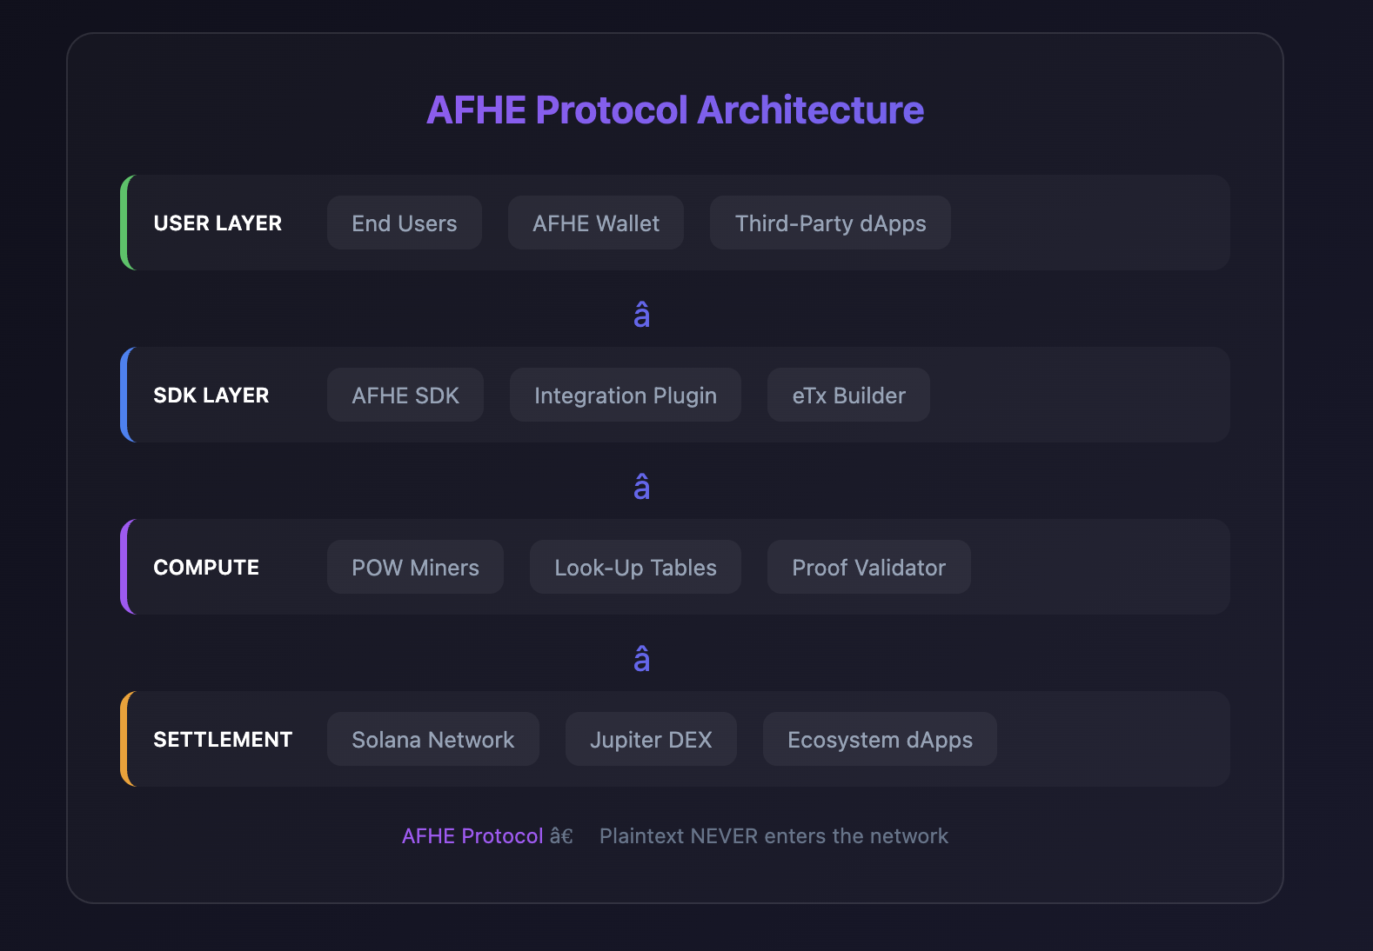
Task: Click the SETTLEMENT row label
Action: [223, 740]
